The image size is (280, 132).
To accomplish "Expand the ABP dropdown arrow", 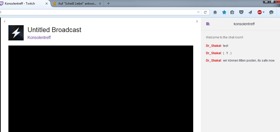I will [x=263, y=12].
